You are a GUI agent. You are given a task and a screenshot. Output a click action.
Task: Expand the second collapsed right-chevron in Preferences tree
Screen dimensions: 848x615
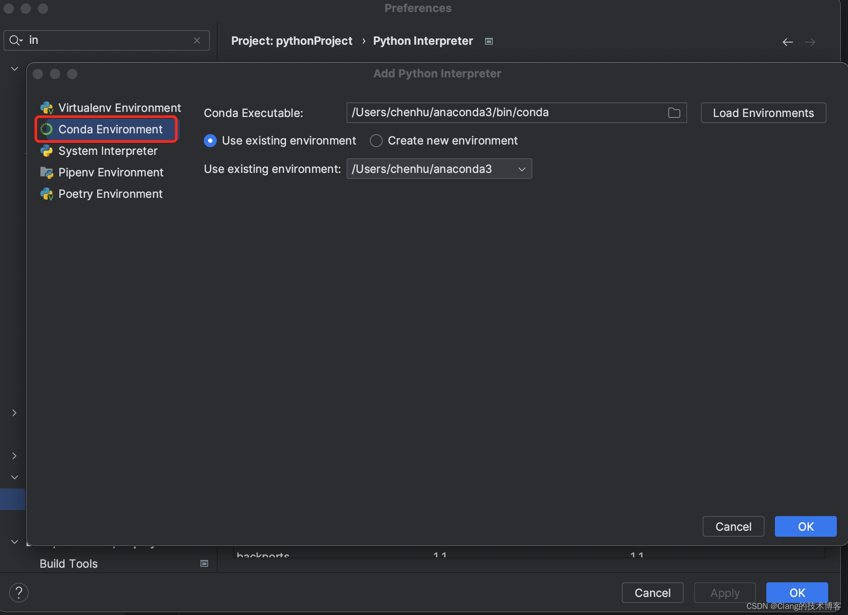click(14, 456)
